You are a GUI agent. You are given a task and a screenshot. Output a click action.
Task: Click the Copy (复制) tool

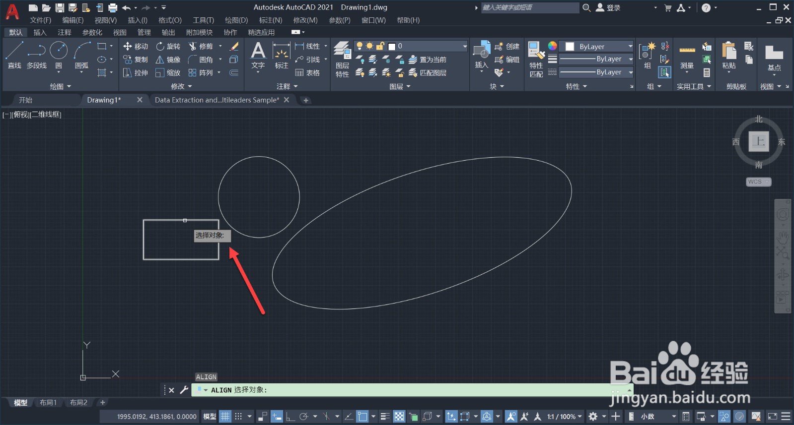pyautogui.click(x=136, y=60)
